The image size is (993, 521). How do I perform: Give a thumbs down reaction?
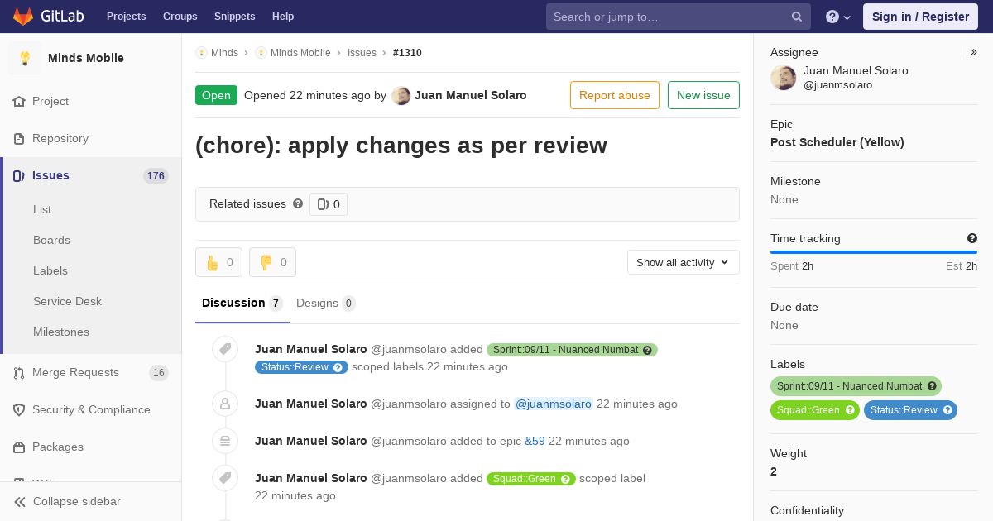273,262
